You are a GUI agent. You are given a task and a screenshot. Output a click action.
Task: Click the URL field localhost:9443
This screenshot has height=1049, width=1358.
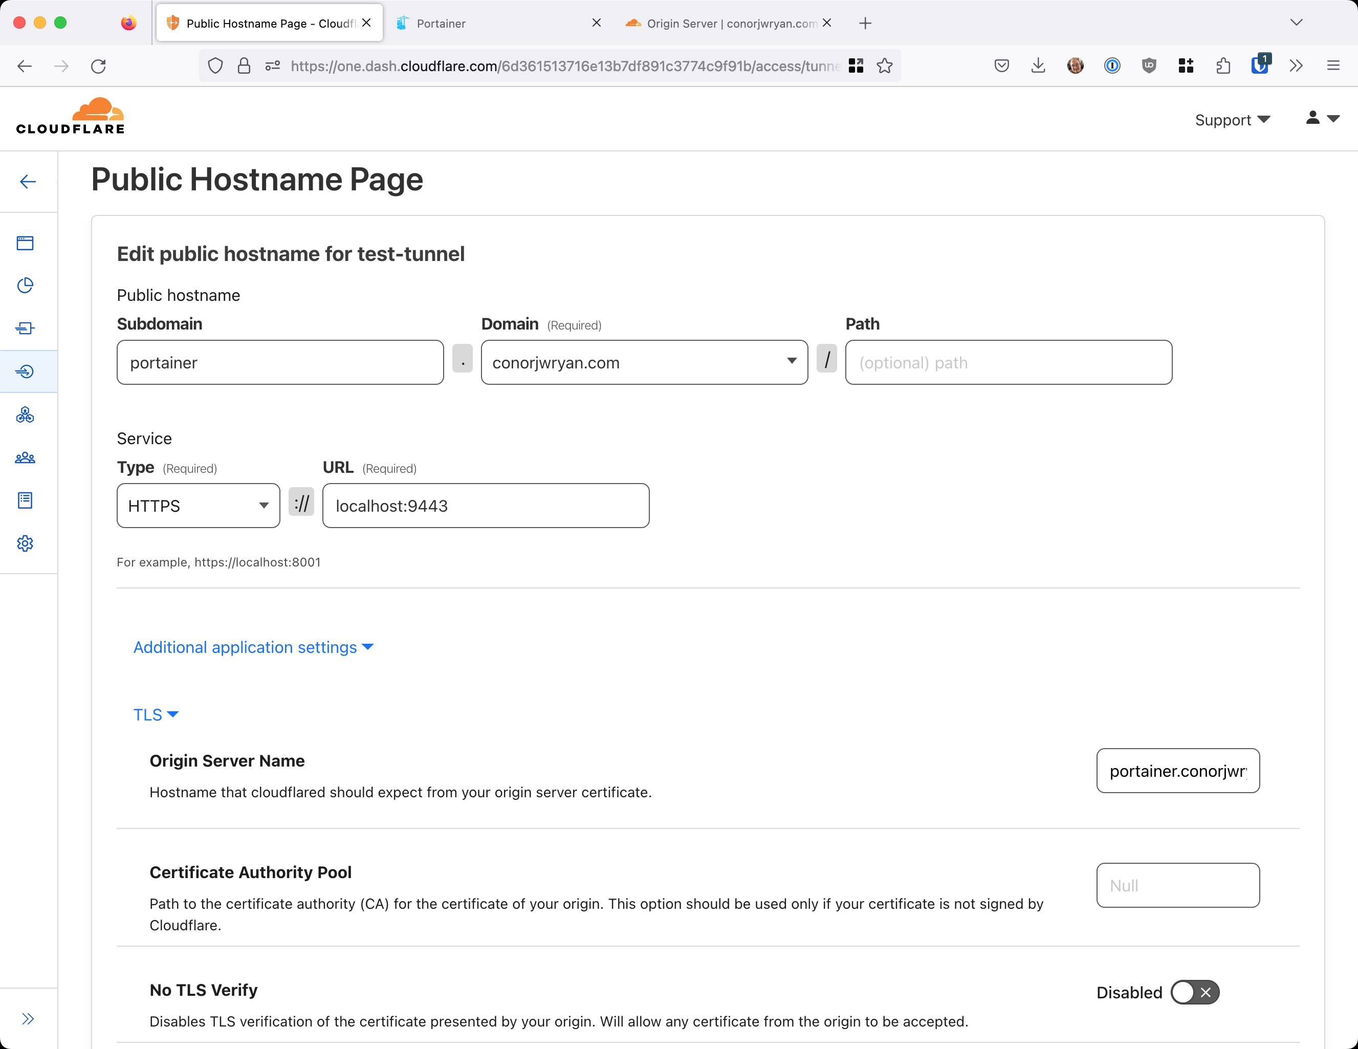[x=486, y=506]
